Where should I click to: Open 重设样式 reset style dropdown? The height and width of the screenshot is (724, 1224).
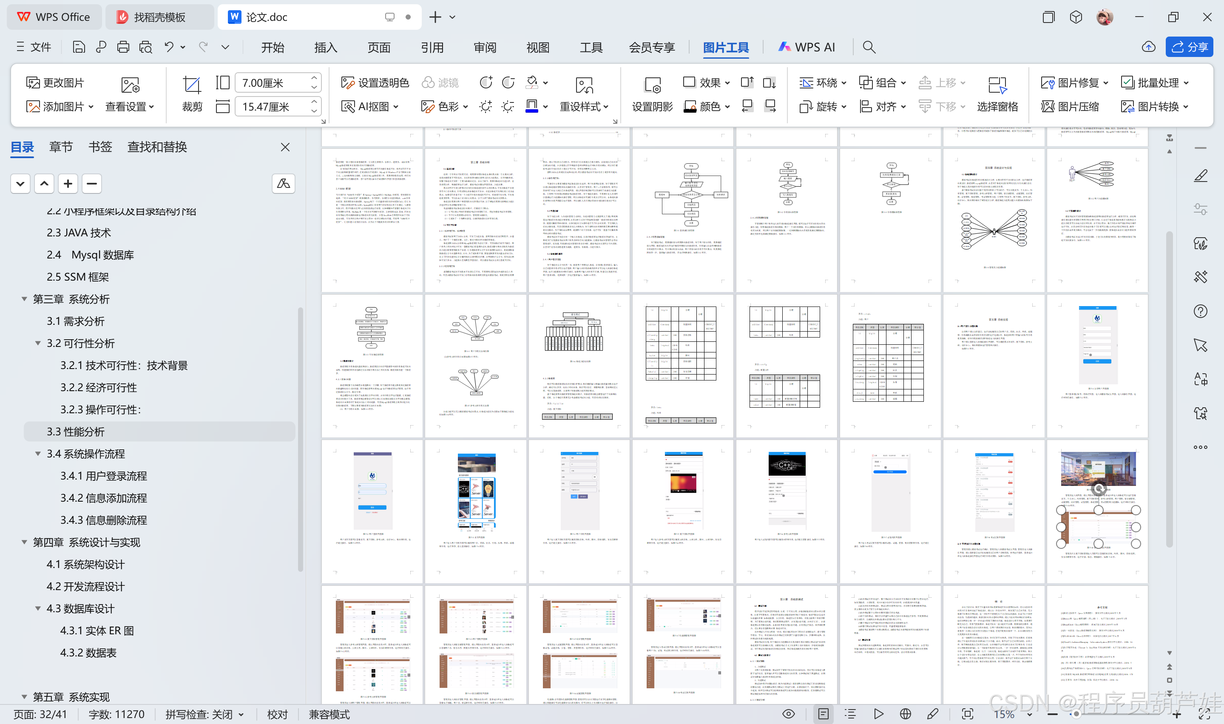coord(584,106)
